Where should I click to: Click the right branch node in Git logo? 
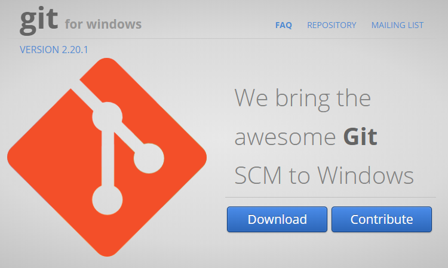coord(149,158)
